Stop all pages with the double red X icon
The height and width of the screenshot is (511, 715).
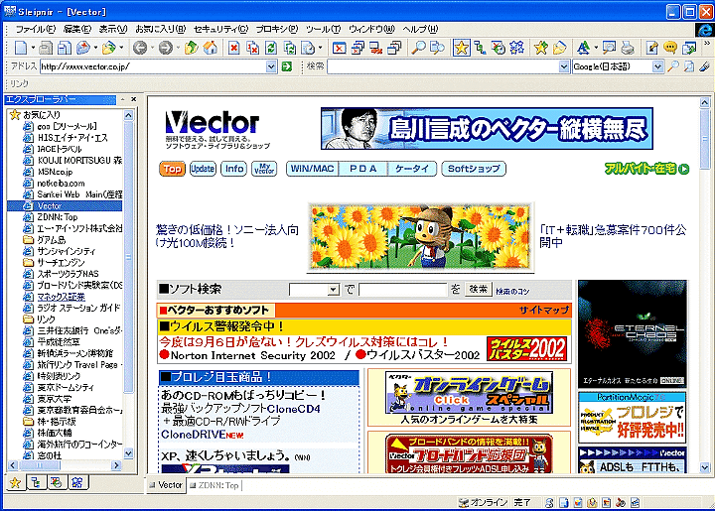coord(252,48)
